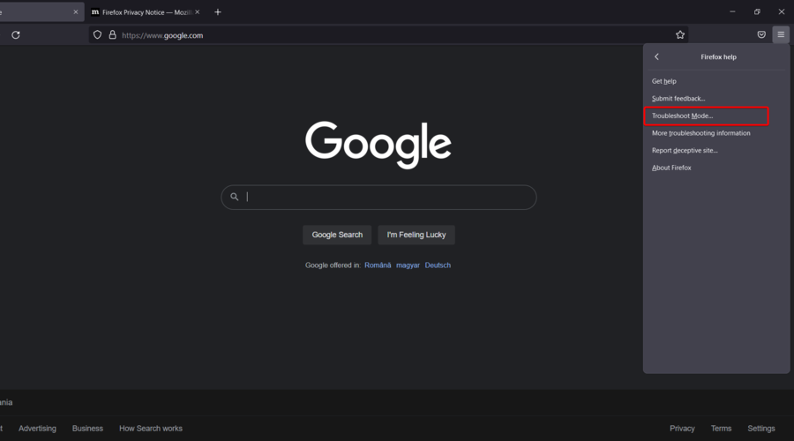Go back from Firefox help submenu

click(656, 56)
